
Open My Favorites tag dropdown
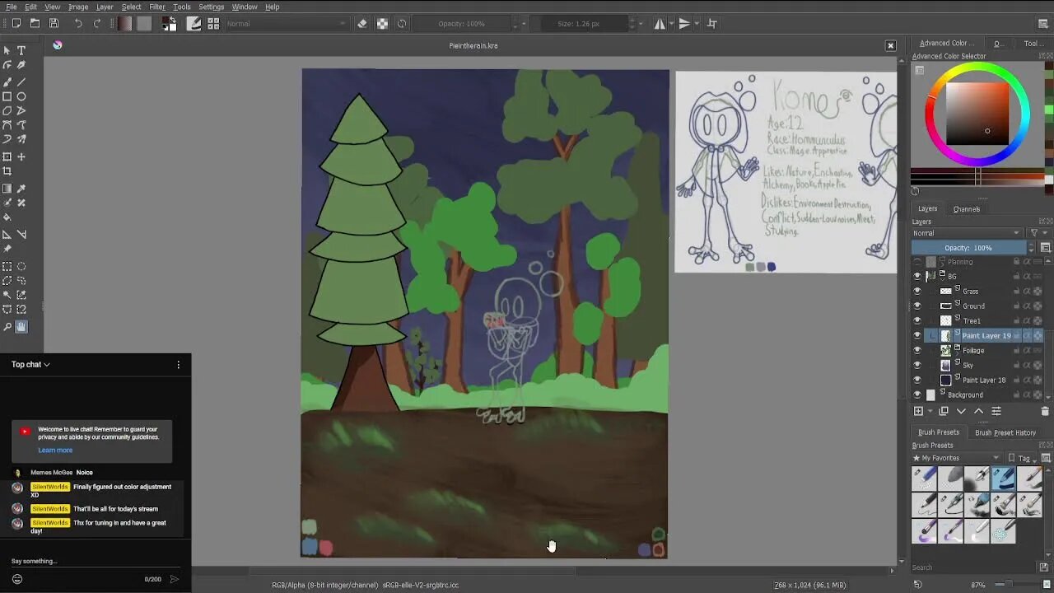(x=956, y=458)
